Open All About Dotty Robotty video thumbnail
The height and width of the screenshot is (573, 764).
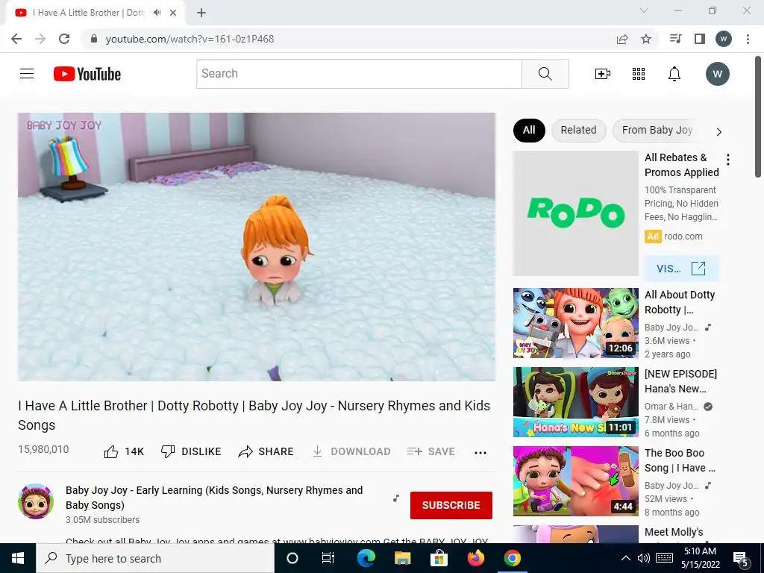pyautogui.click(x=575, y=323)
